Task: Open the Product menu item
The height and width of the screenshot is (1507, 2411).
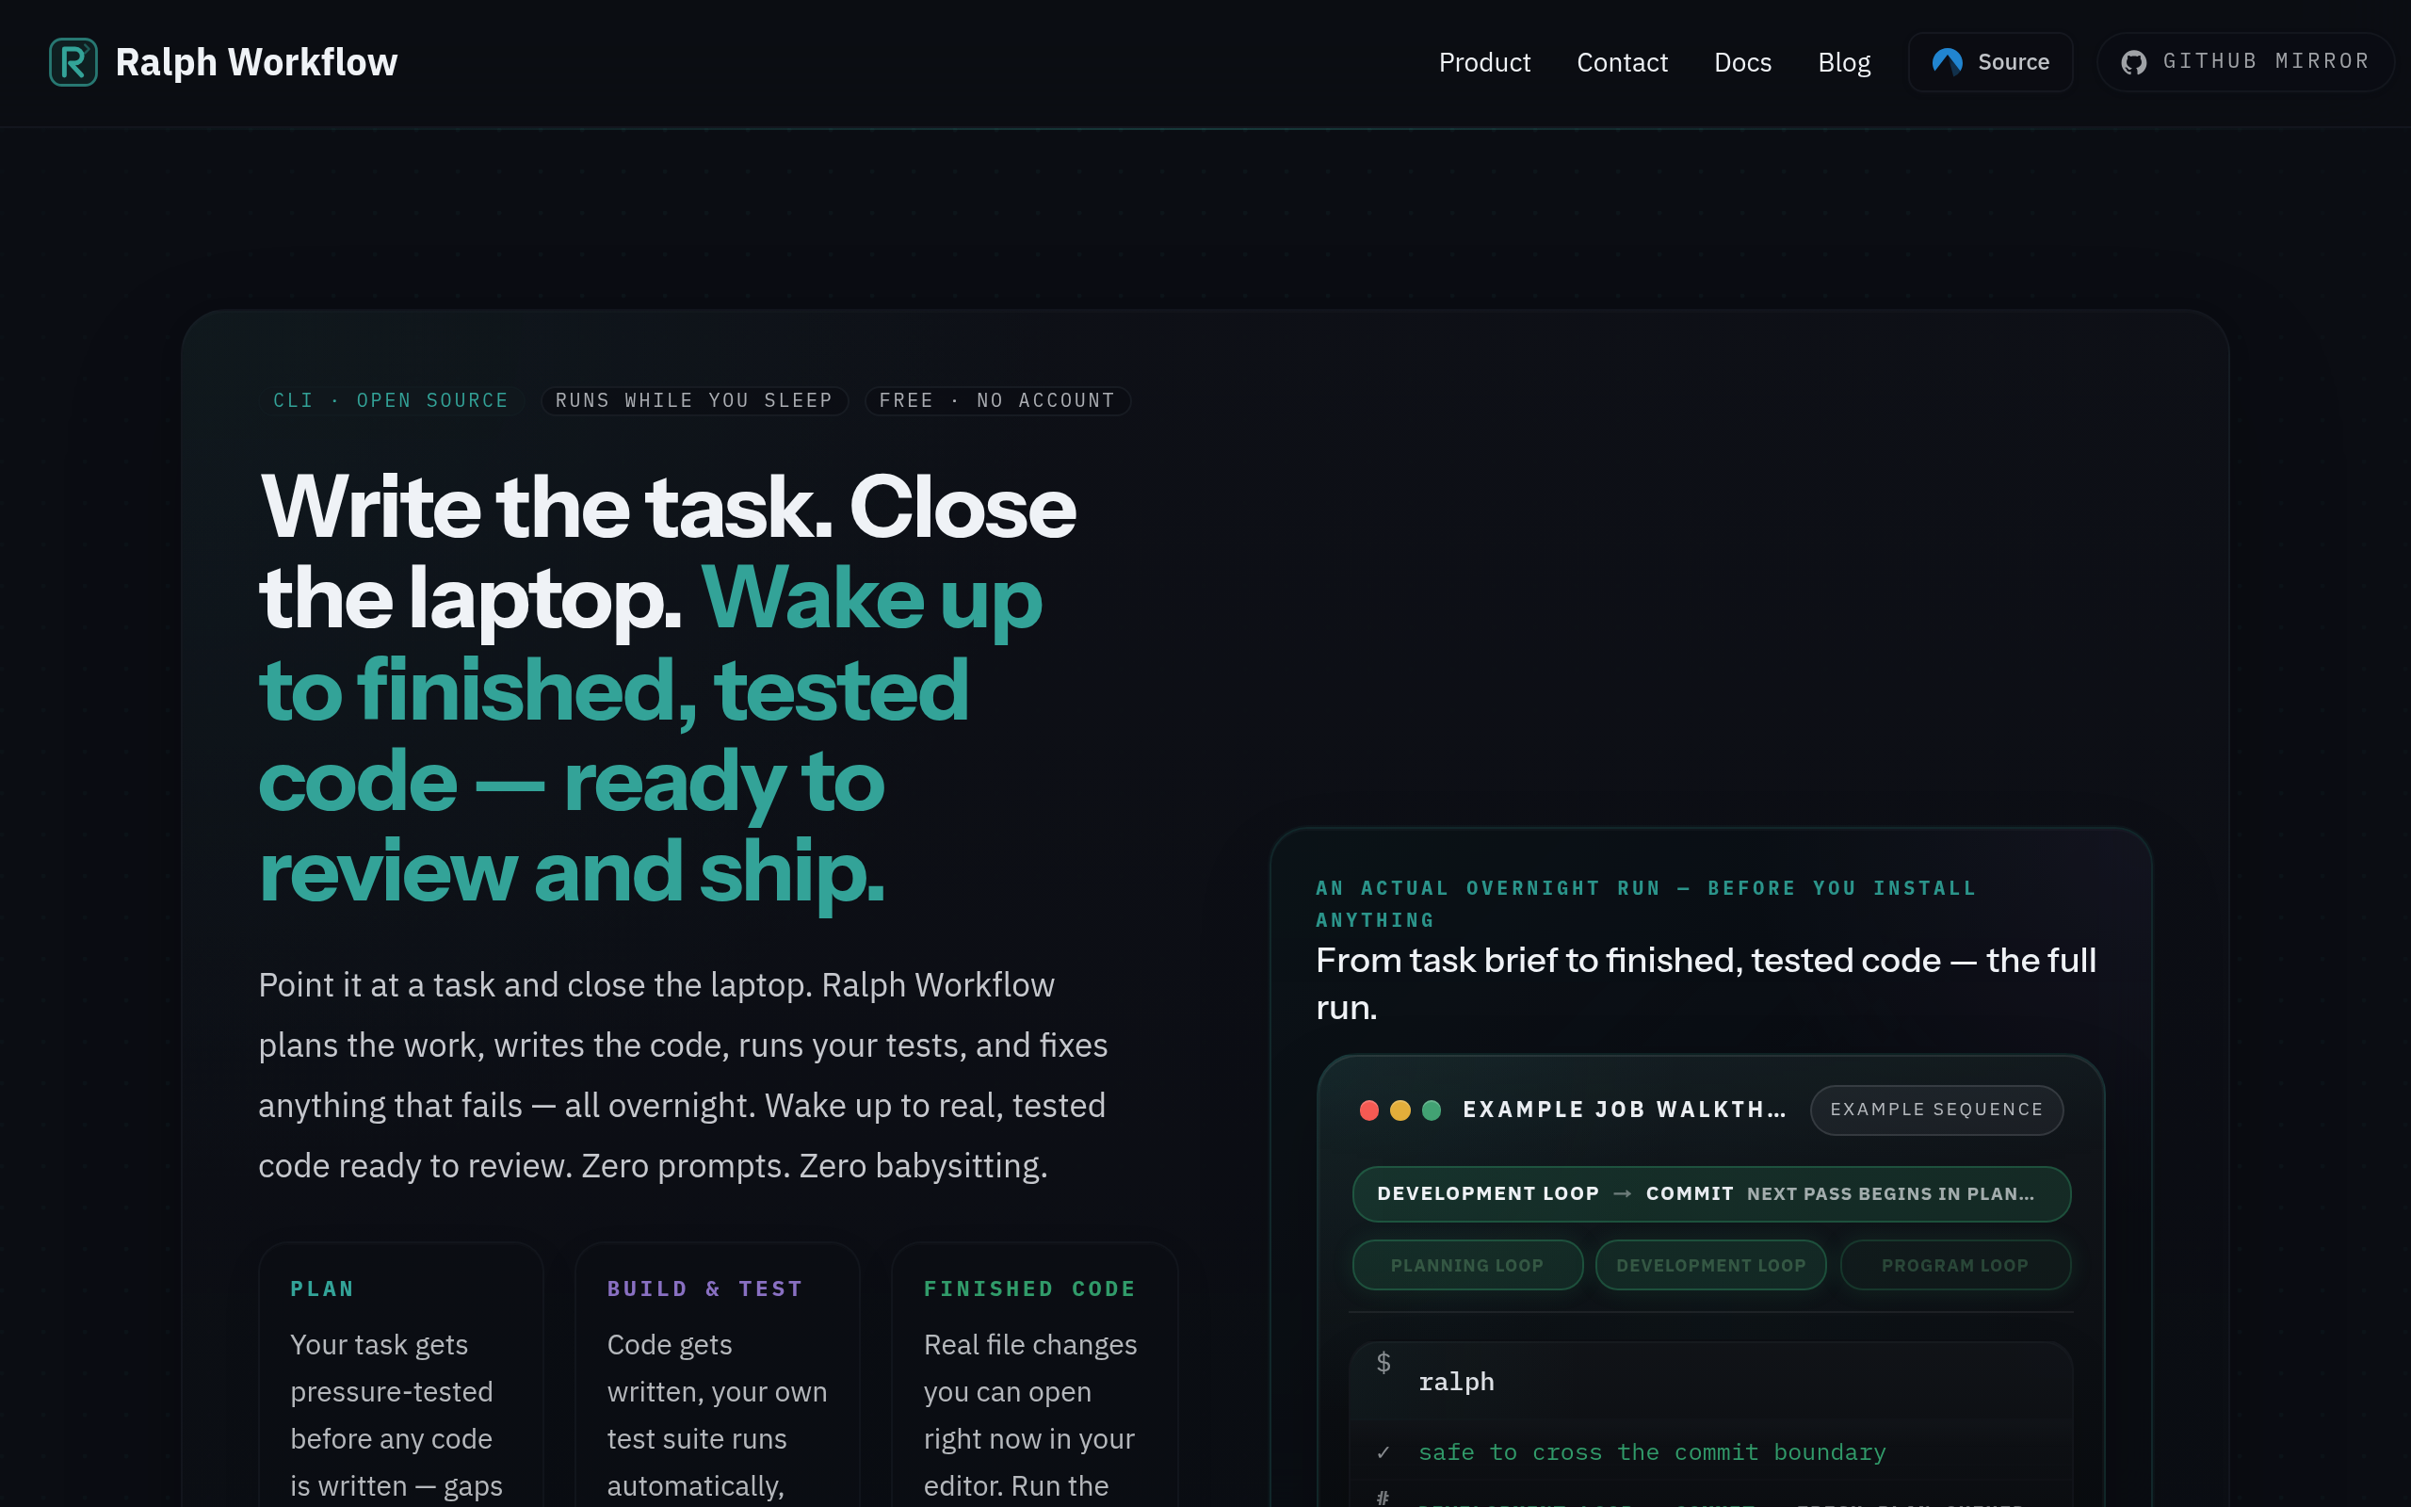Action: tap(1483, 62)
